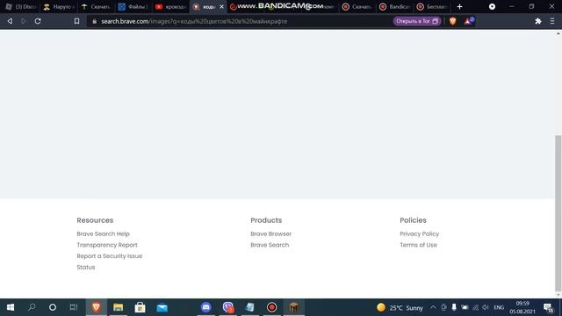Image resolution: width=562 pixels, height=316 pixels.
Task: Open the Mail app from taskbar
Action: (x=162, y=307)
